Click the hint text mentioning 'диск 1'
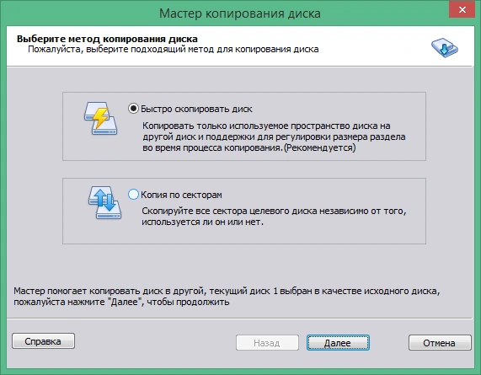481x375 pixels. 227,297
